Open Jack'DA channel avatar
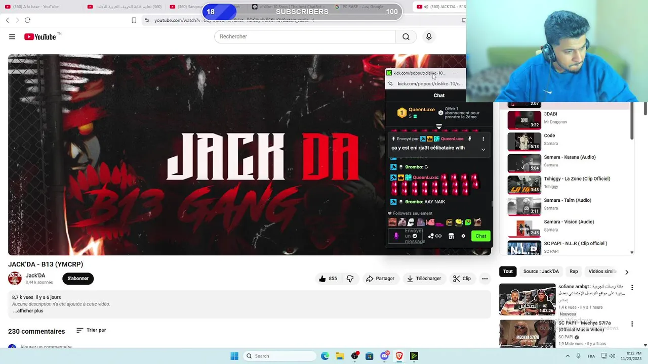This screenshot has height=364, width=648. 15,279
